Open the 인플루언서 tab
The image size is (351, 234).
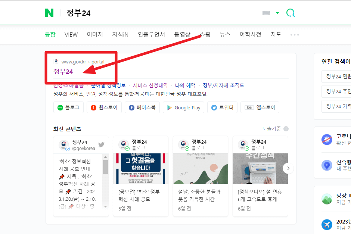[x=151, y=34]
